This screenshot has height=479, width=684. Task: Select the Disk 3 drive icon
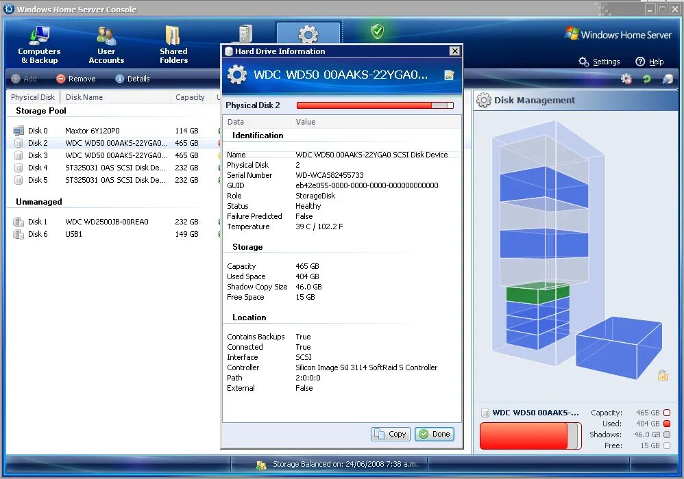[19, 155]
